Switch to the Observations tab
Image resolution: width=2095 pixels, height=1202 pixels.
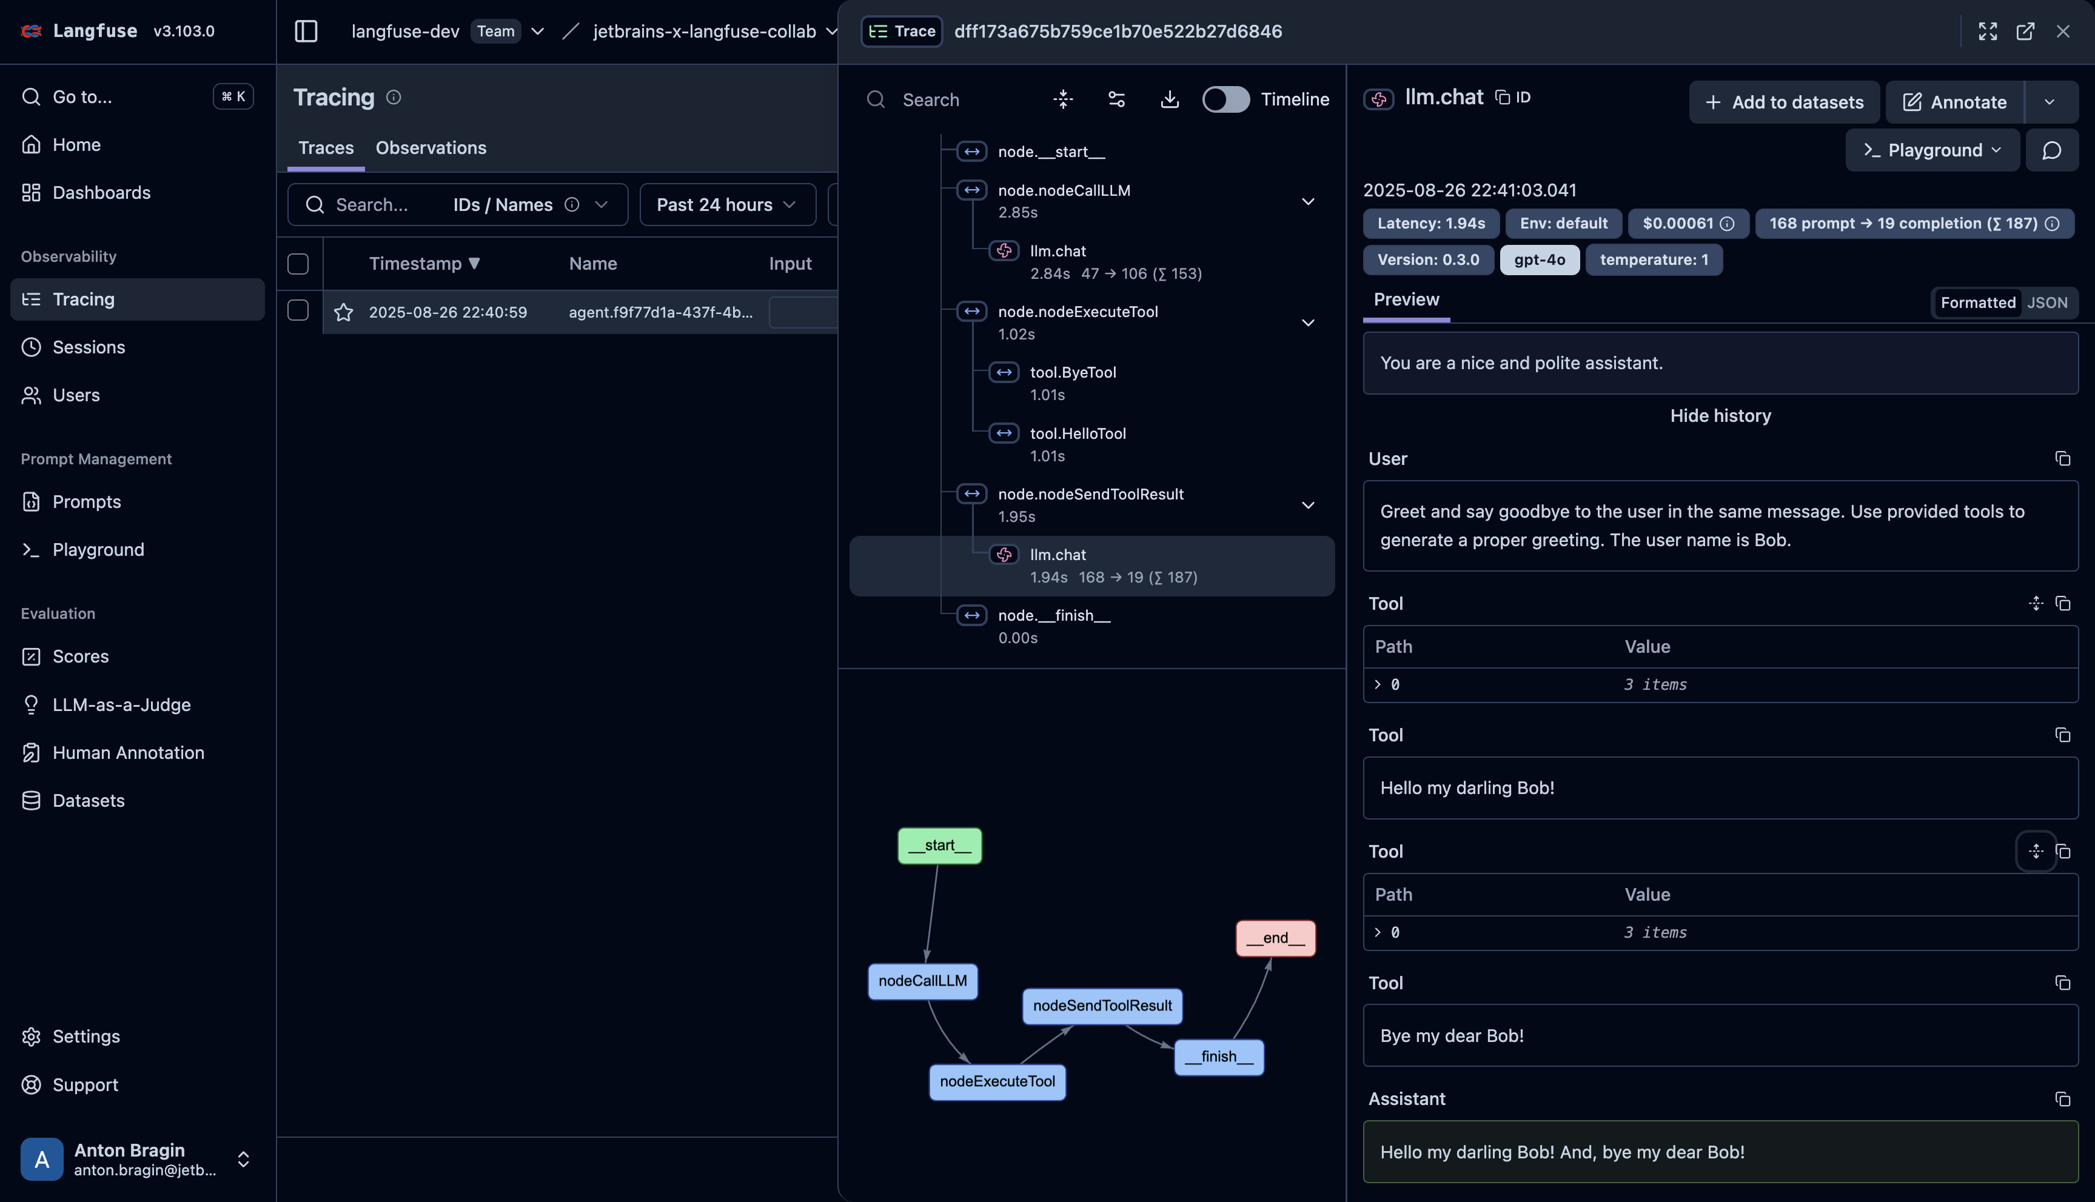tap(431, 148)
